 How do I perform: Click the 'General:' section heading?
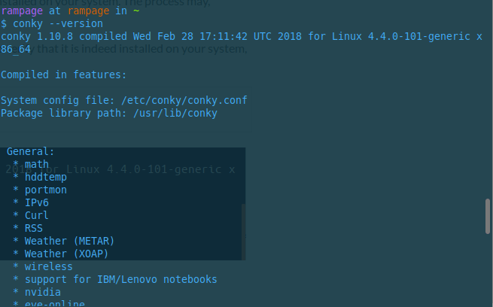click(30, 151)
